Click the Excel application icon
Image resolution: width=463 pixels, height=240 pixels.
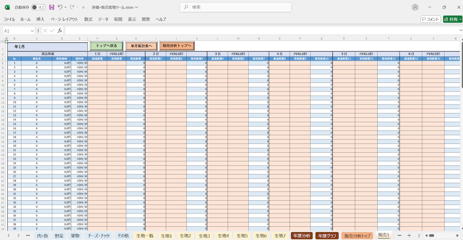(x=7, y=7)
